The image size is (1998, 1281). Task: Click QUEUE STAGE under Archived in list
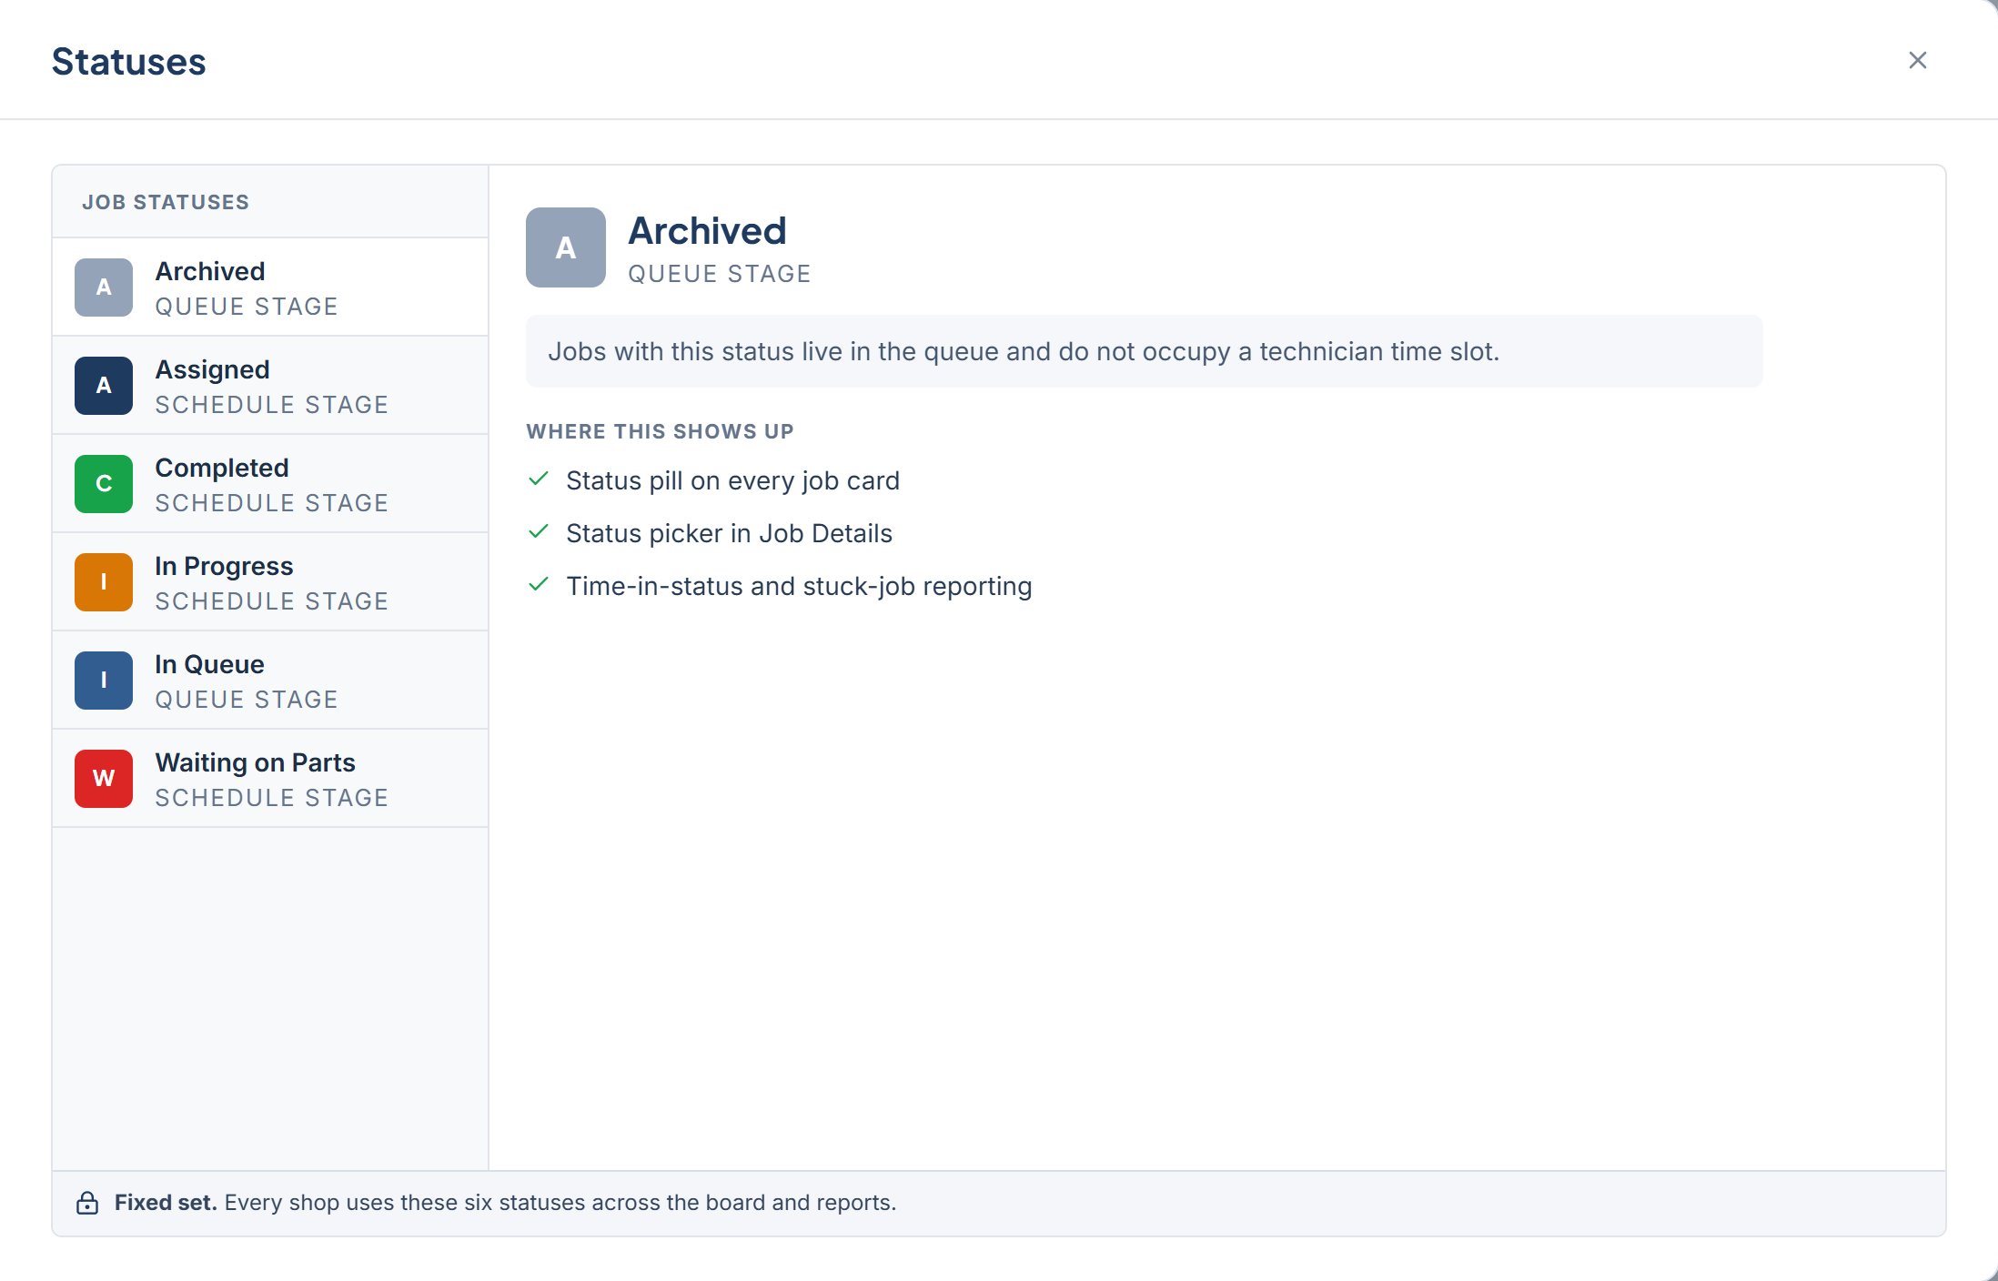[247, 307]
